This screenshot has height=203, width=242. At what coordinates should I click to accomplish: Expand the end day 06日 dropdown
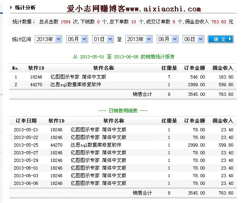[194, 39]
